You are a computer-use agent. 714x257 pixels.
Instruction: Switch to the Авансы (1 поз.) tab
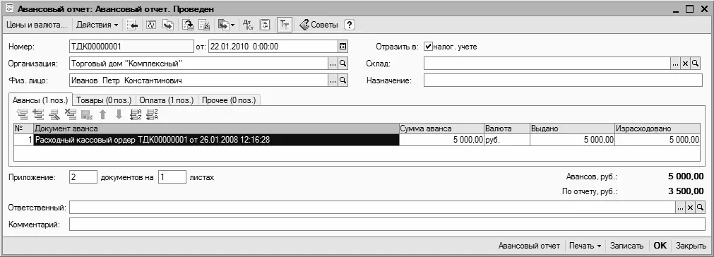tap(40, 100)
